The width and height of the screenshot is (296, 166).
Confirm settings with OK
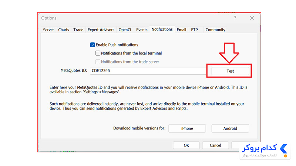pyautogui.click(x=186, y=145)
